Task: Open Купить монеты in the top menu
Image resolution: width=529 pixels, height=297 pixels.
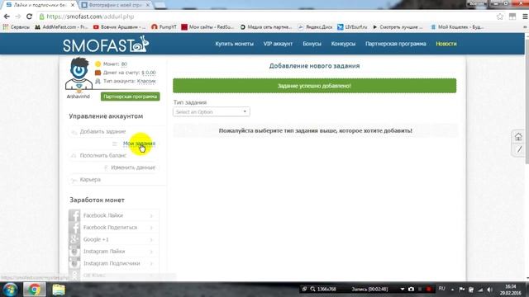Action: click(235, 44)
